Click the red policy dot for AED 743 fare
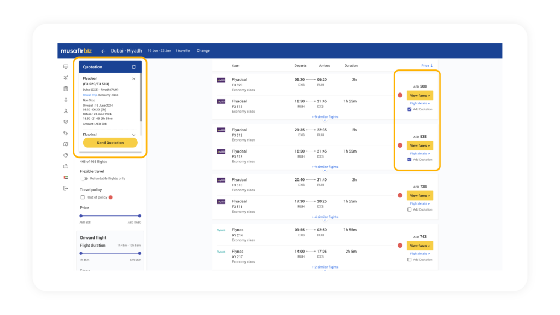 pos(400,246)
